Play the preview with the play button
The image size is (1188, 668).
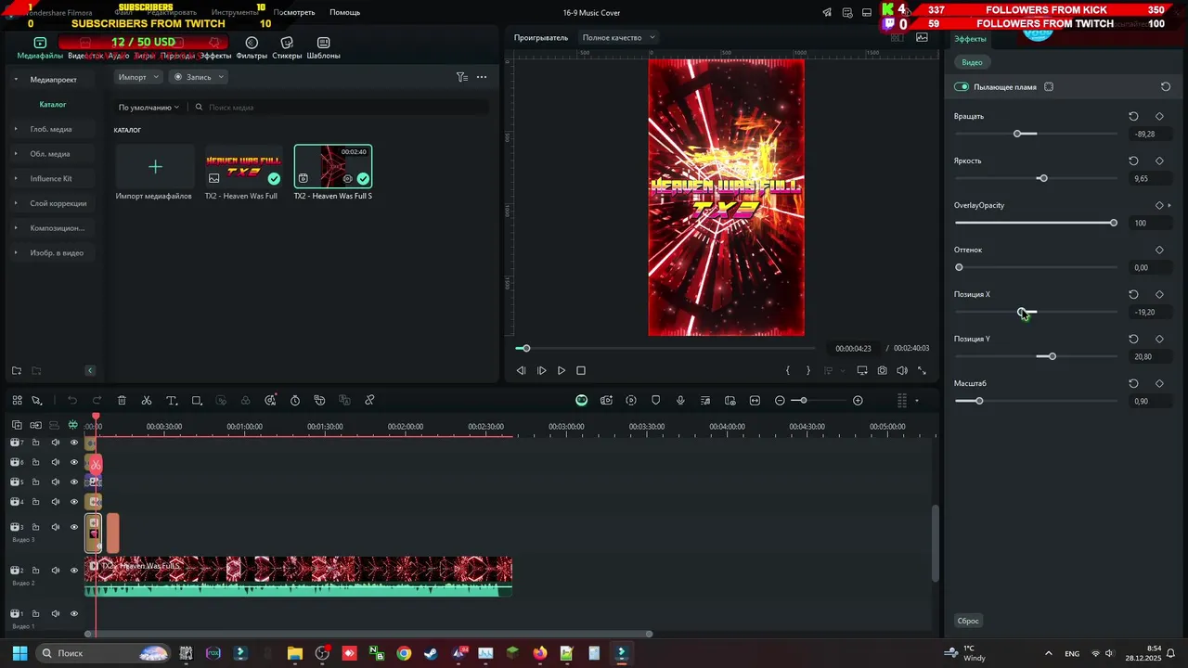coord(561,370)
